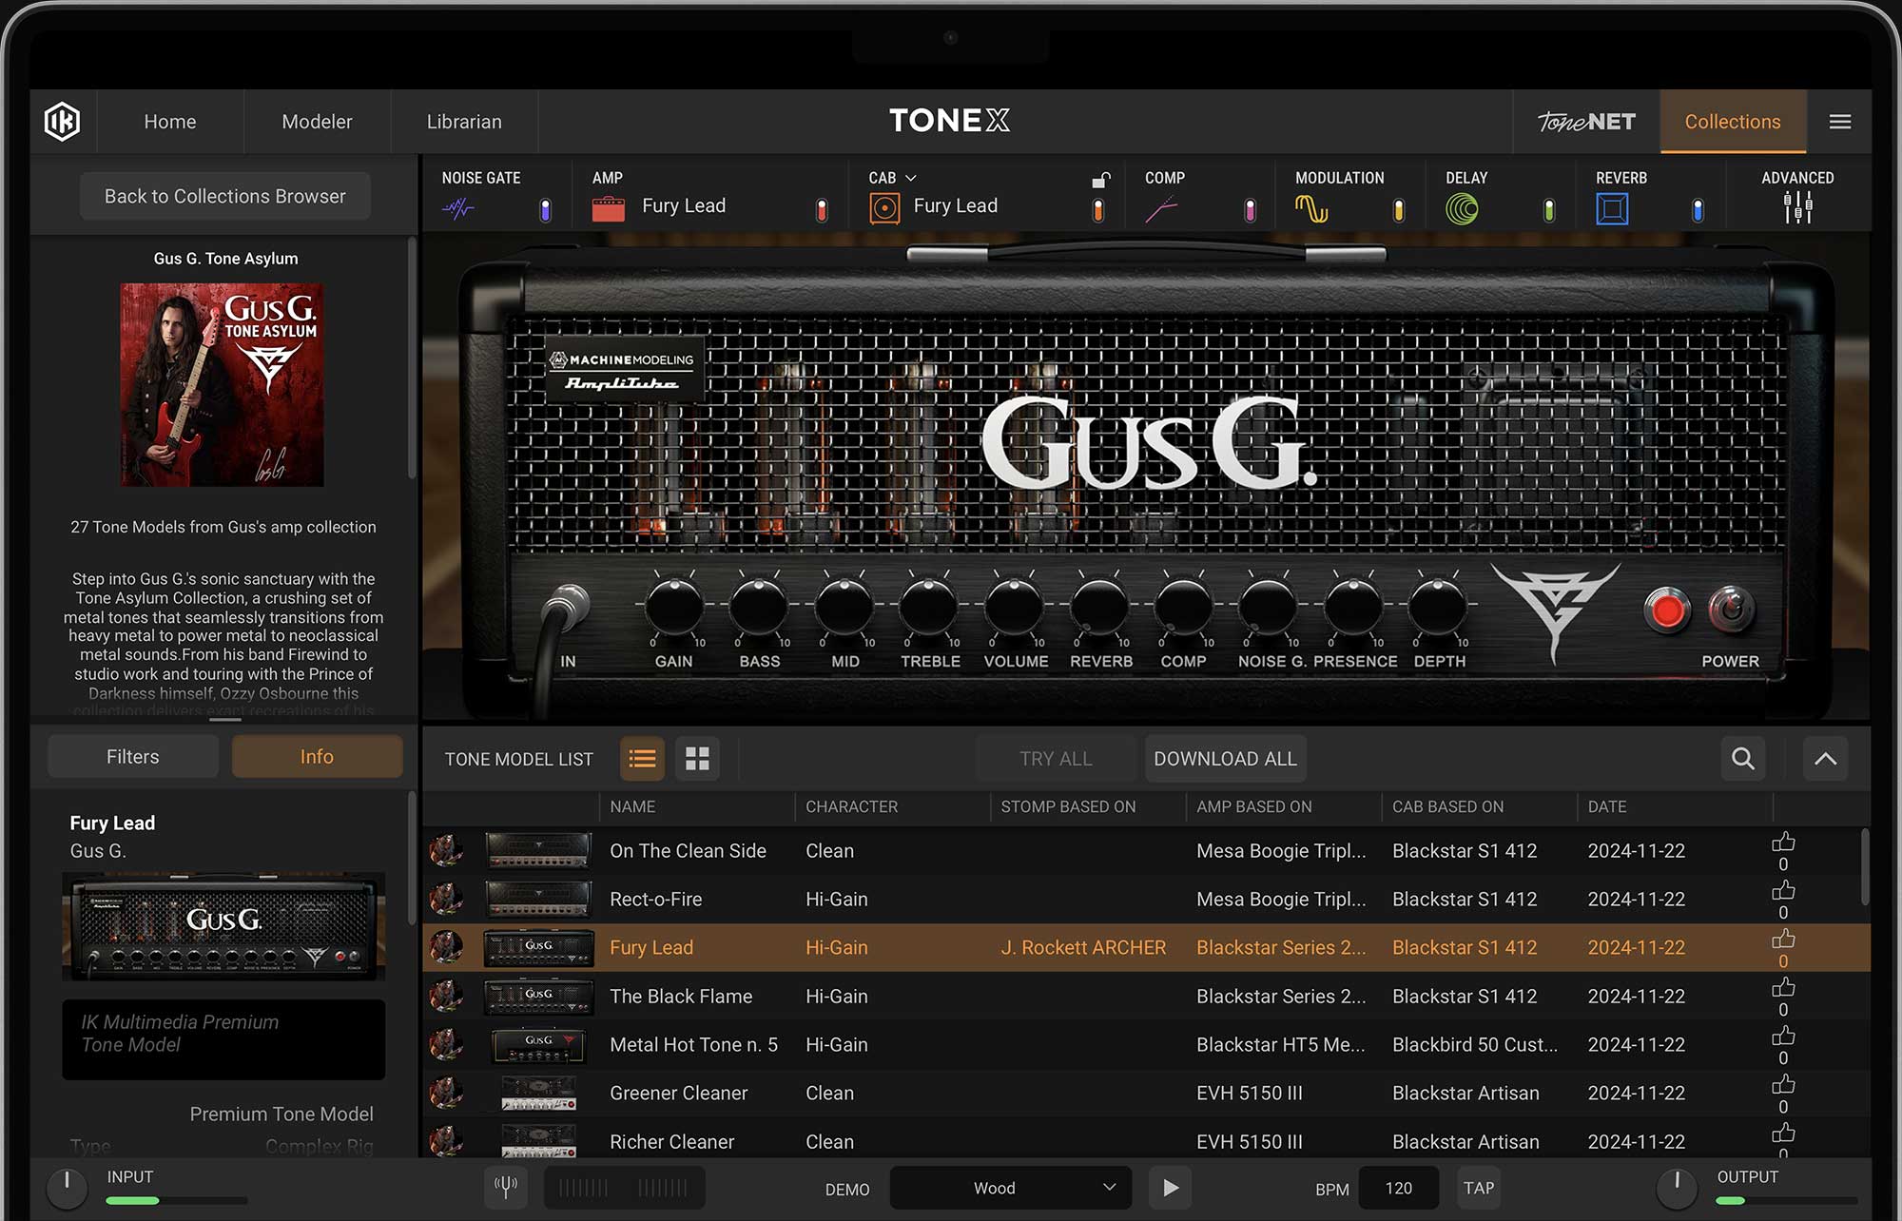Open the Delay effect block
The image size is (1902, 1221).
1464,205
